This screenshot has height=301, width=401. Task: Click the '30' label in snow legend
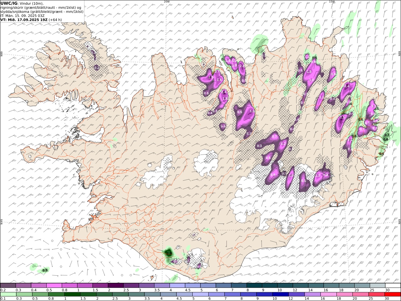tap(387, 290)
